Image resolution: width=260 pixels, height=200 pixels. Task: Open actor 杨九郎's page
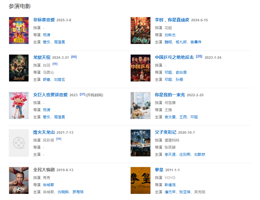(x=182, y=42)
